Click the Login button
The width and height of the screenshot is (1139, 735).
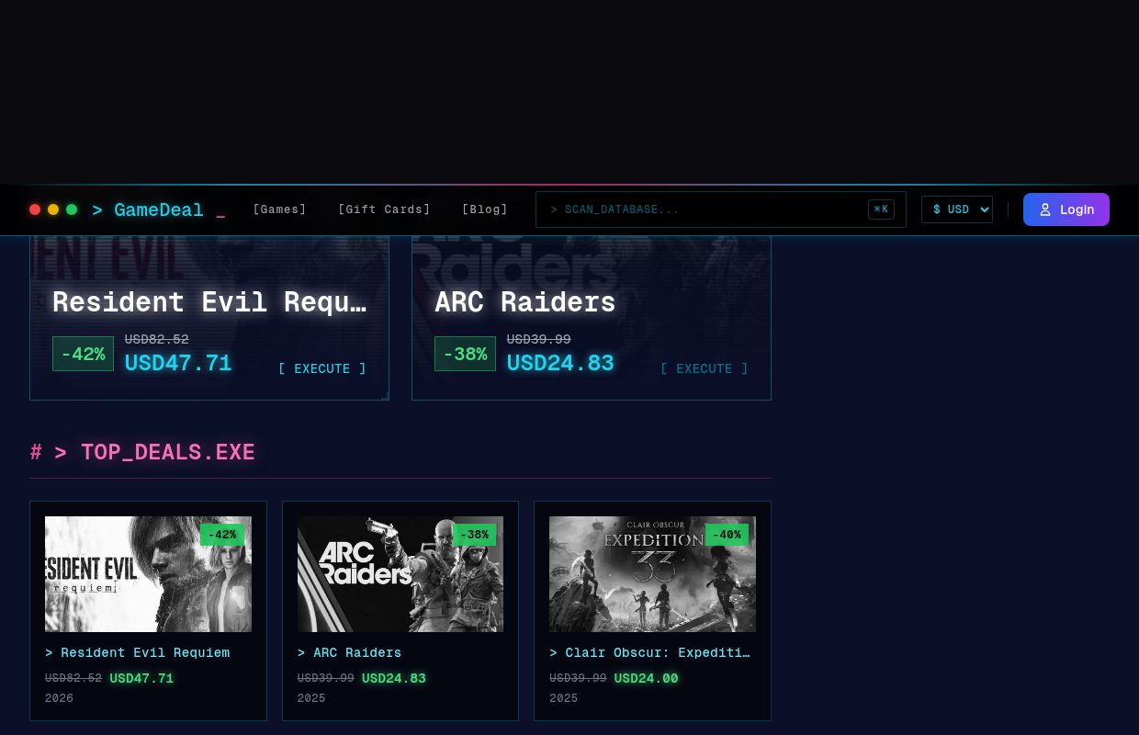pyautogui.click(x=1066, y=209)
